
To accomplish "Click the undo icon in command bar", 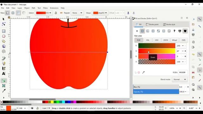I will click(x=193, y=54).
